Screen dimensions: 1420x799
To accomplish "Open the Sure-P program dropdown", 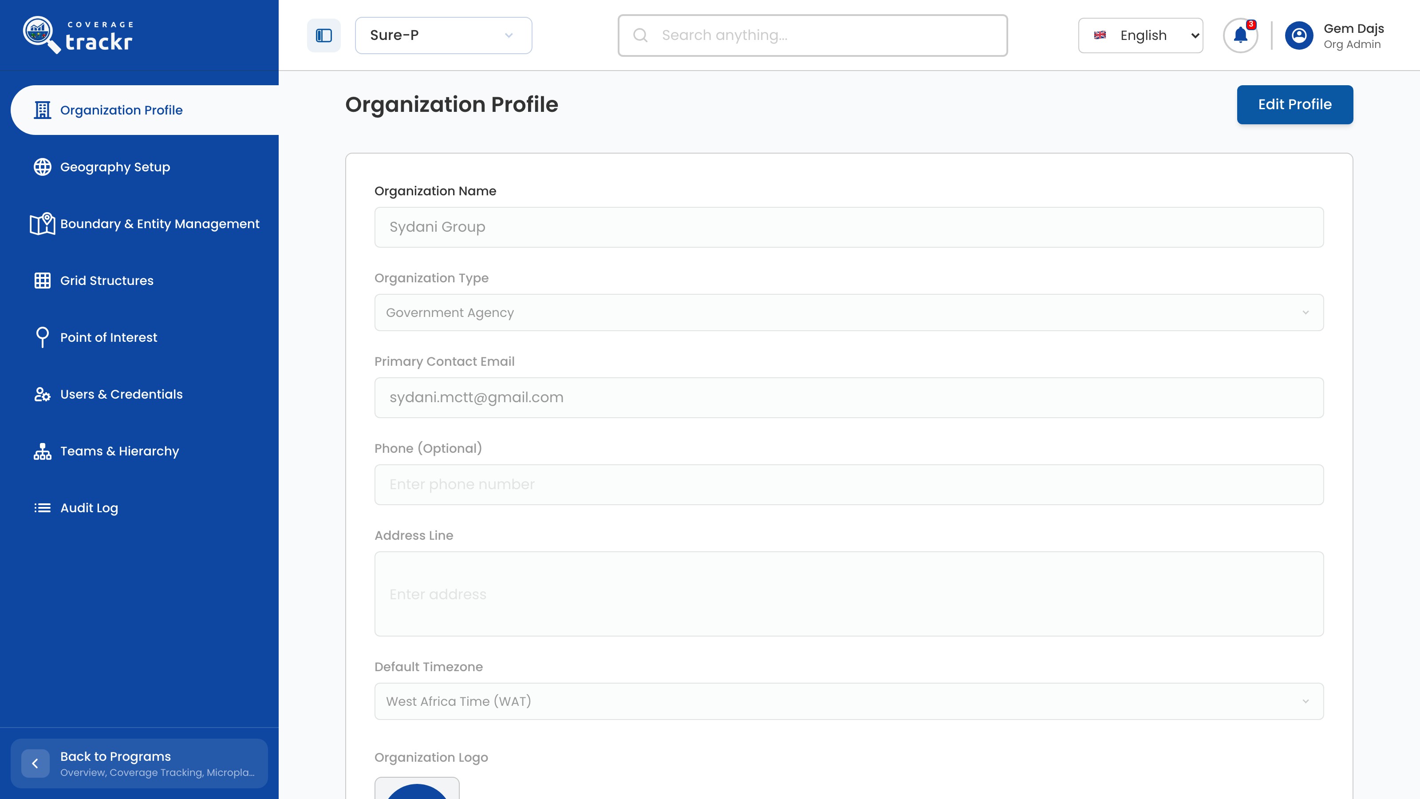I will coord(443,36).
